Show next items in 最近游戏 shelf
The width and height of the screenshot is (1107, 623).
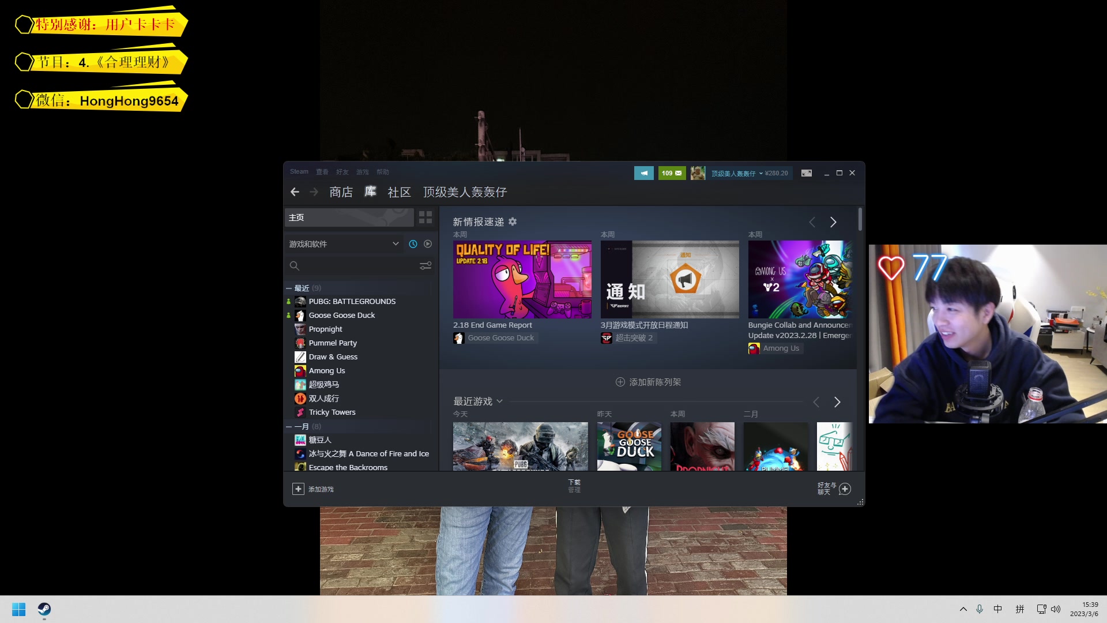coord(837,402)
